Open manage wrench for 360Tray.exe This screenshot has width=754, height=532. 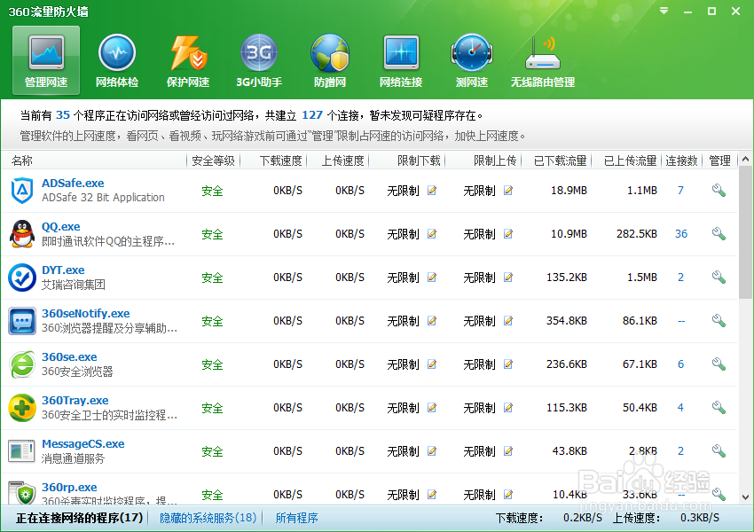[719, 408]
